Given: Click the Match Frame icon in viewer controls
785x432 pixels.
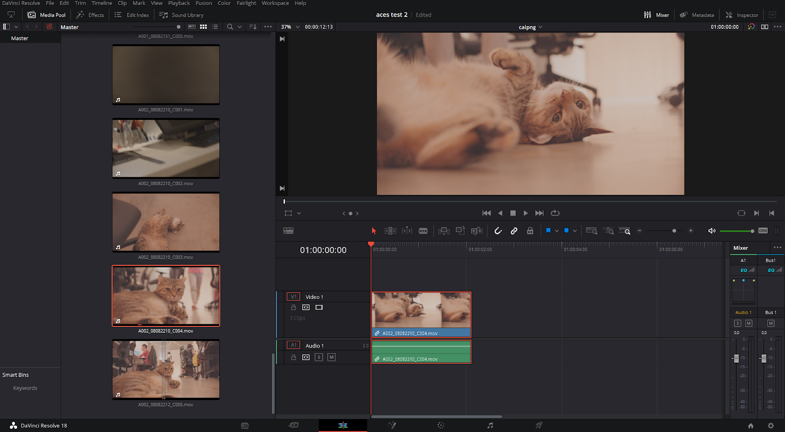Looking at the screenshot, I should point(741,213).
